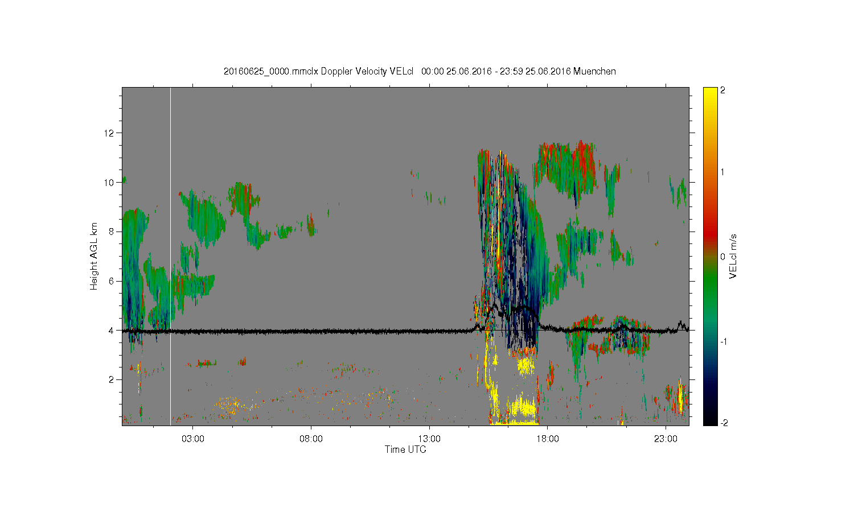Select the 23:00 time axis tick label
Image resolution: width=854 pixels, height=512 pixels.
click(666, 439)
